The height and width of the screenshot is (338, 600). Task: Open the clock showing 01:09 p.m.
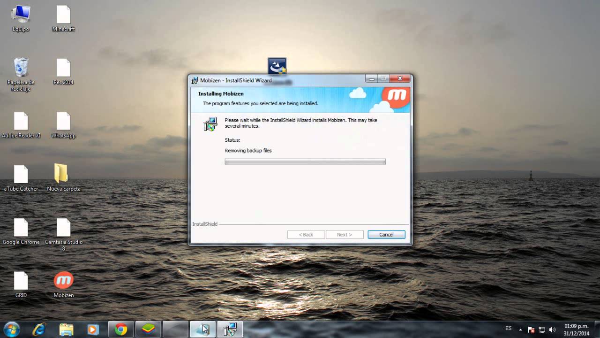[577, 330]
